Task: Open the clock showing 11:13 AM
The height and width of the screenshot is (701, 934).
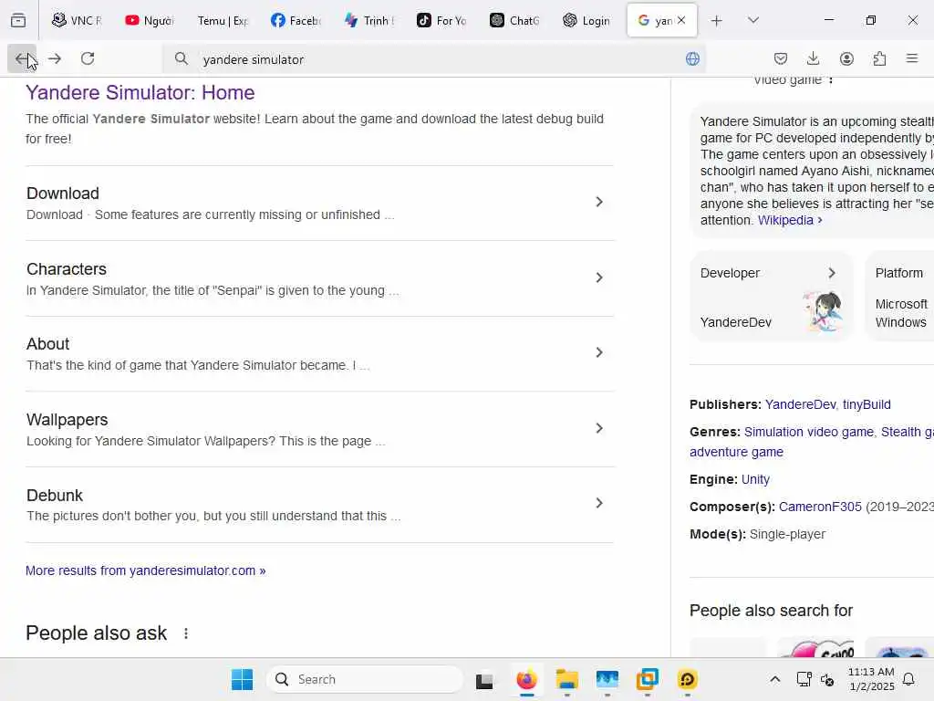Action: click(871, 679)
